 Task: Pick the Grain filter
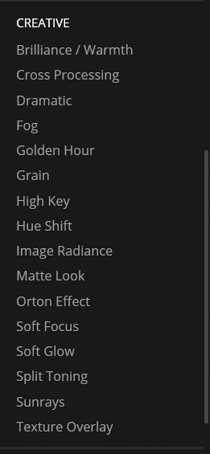tap(33, 176)
